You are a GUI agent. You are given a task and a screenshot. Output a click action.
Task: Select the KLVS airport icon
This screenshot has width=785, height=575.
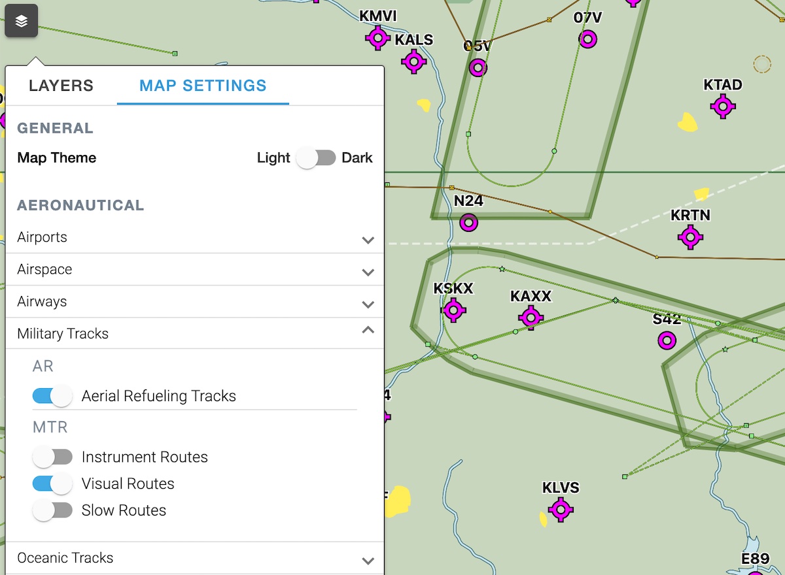coord(561,509)
